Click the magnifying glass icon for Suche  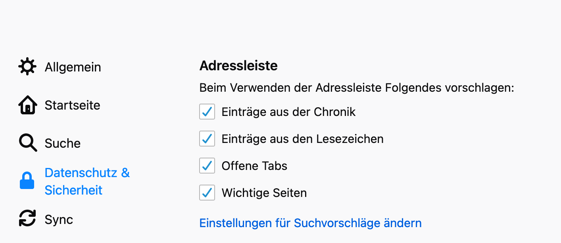click(x=28, y=143)
